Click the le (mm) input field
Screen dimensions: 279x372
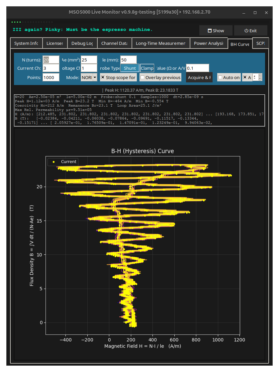tap(128, 60)
